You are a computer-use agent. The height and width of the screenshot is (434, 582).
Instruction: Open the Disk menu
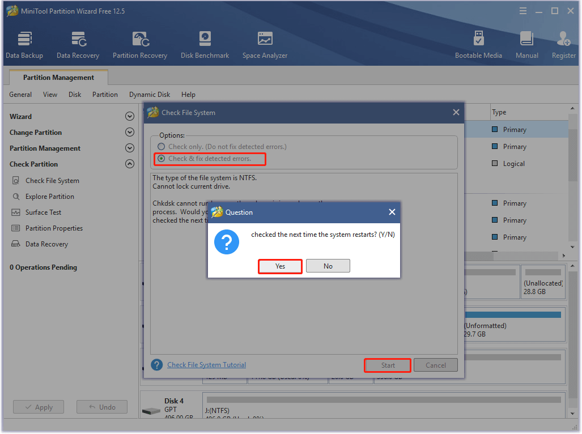[75, 95]
